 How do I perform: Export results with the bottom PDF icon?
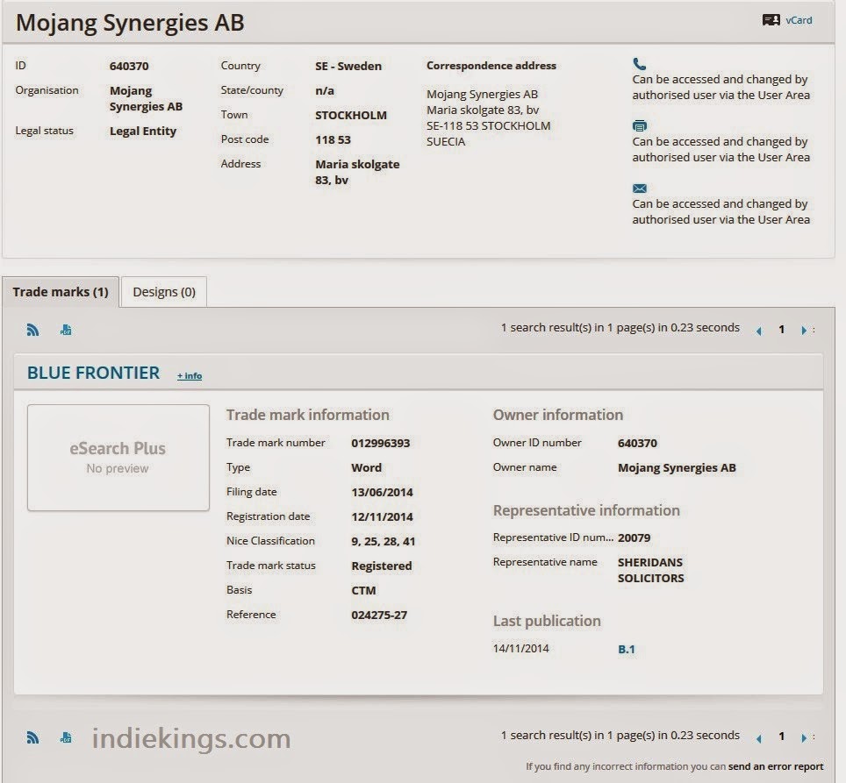(66, 737)
